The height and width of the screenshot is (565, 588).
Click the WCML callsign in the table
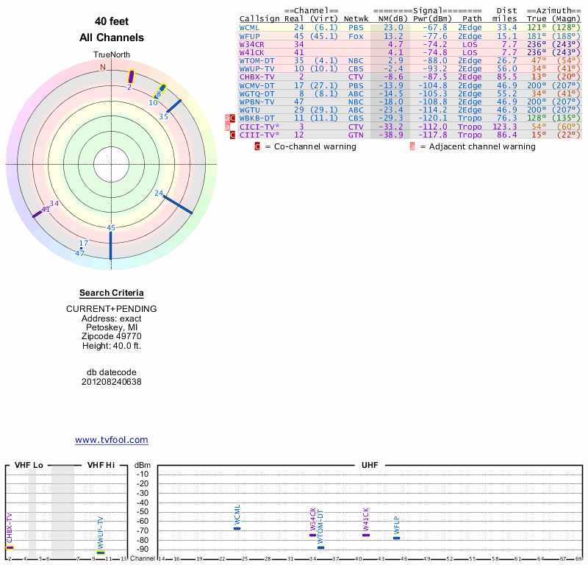(250, 27)
